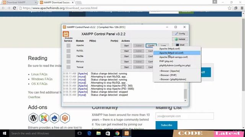Click the Chrome user profile icon
This screenshot has width=245, height=137.
(215, 2)
